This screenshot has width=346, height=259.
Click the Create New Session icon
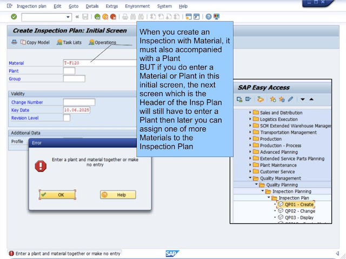coord(189,17)
